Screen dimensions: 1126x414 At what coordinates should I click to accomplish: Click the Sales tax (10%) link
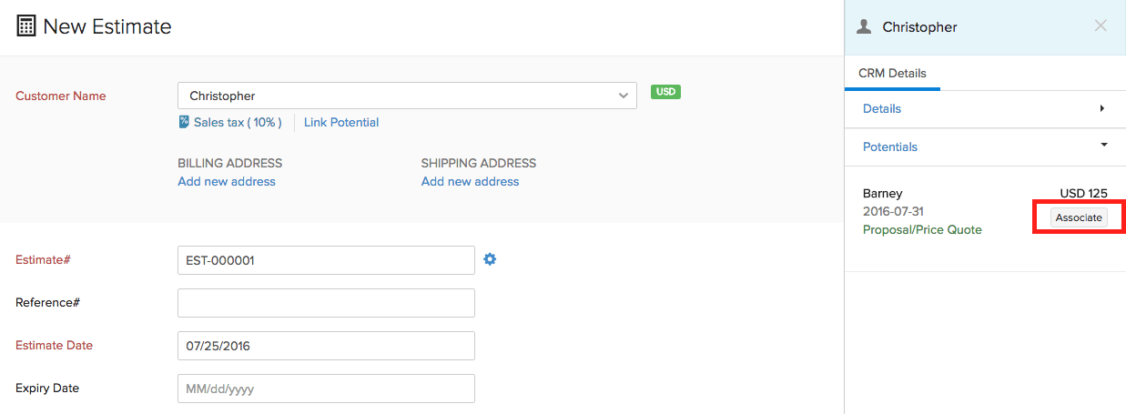coord(238,122)
